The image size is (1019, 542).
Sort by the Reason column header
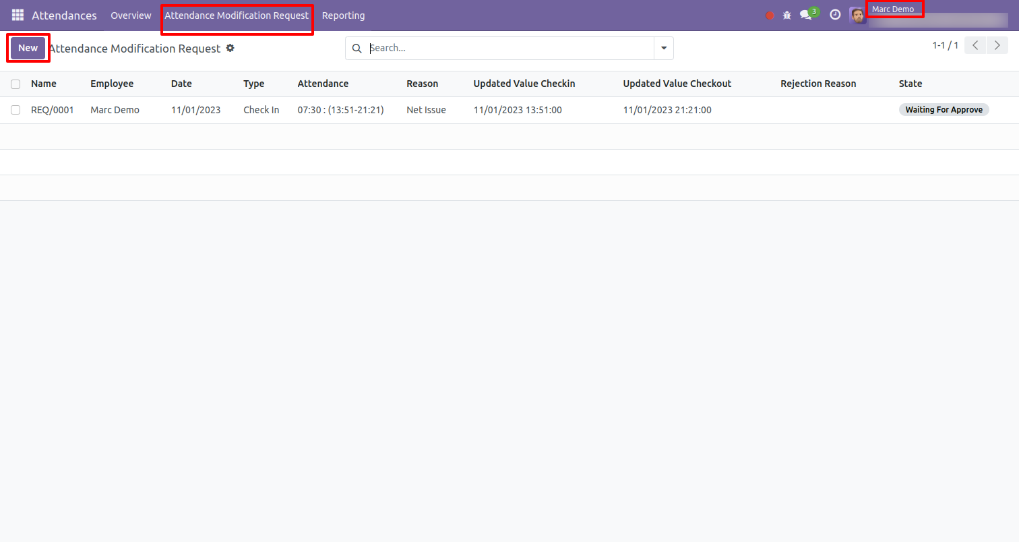pos(422,84)
